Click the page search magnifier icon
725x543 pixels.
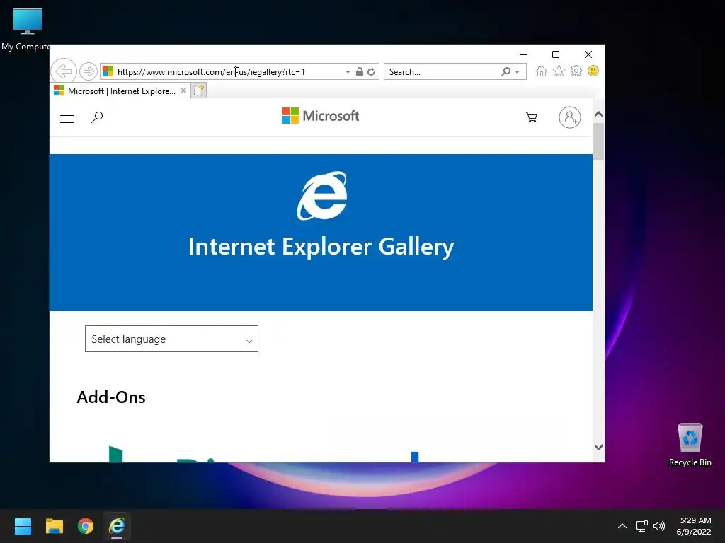[x=97, y=117]
